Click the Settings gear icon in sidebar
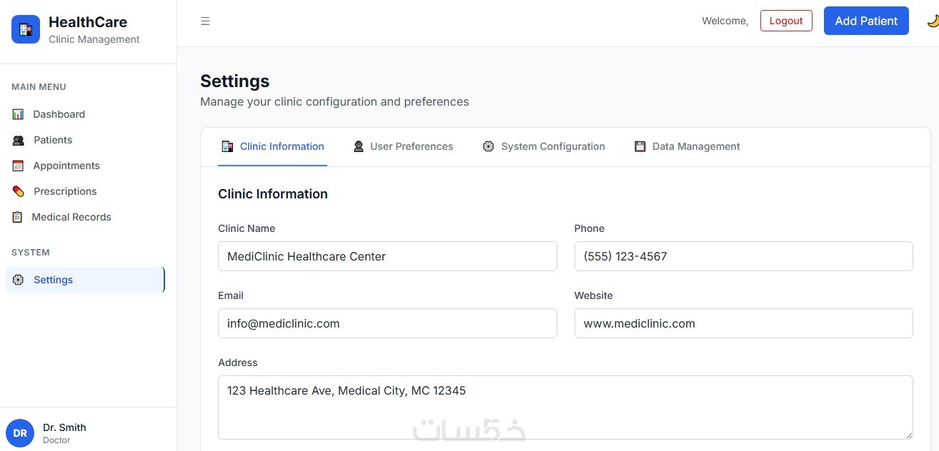 [x=19, y=280]
